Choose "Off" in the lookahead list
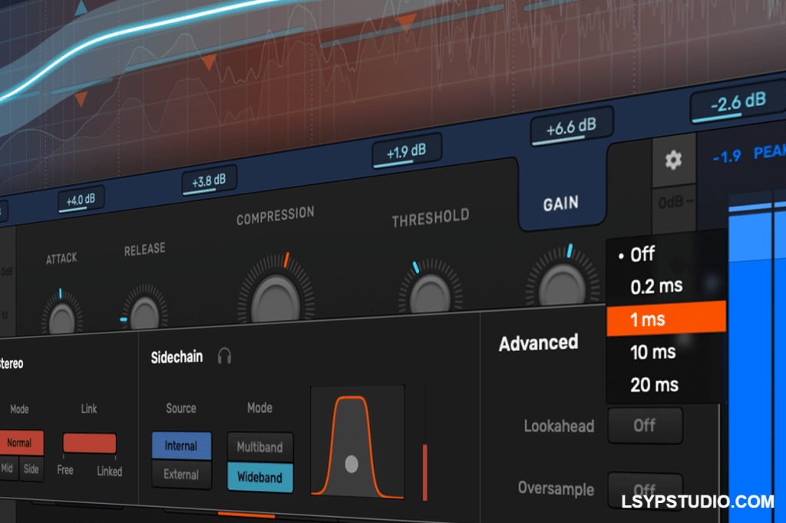786x523 pixels. [x=643, y=254]
